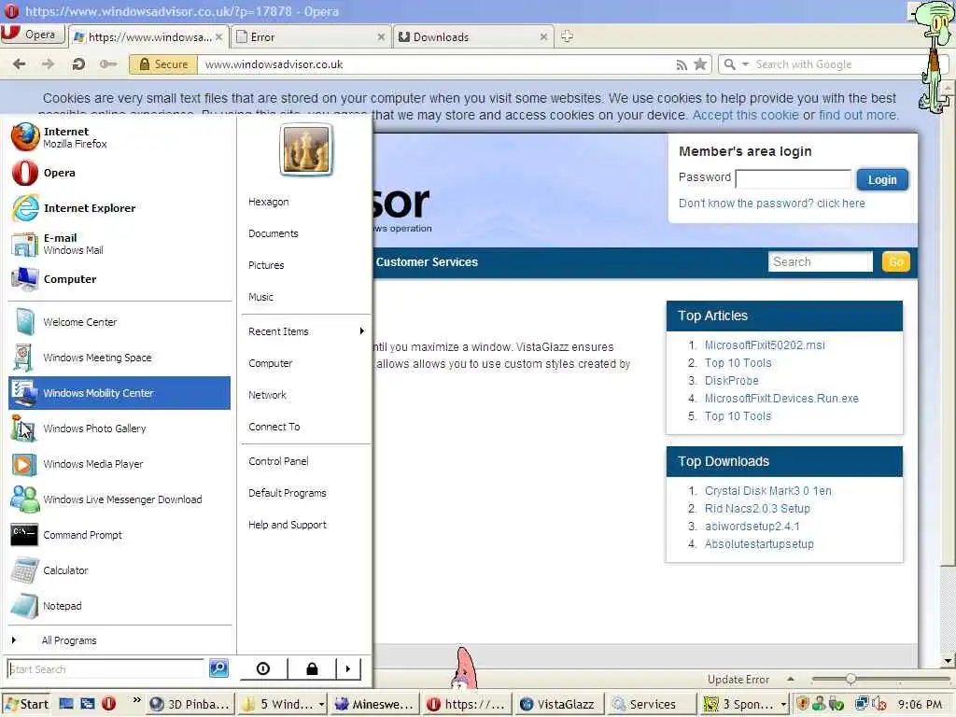The height and width of the screenshot is (717, 956).
Task: Click the chess user account picture
Action: click(x=306, y=150)
